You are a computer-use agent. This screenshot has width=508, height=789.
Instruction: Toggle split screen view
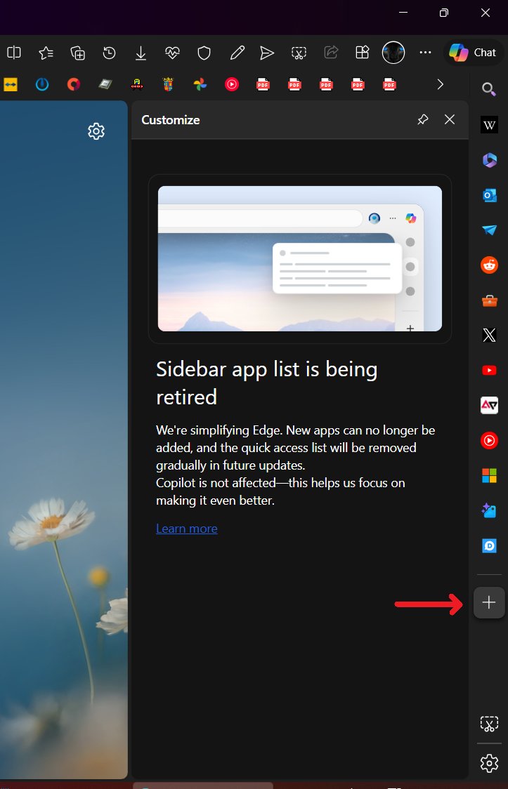click(14, 53)
